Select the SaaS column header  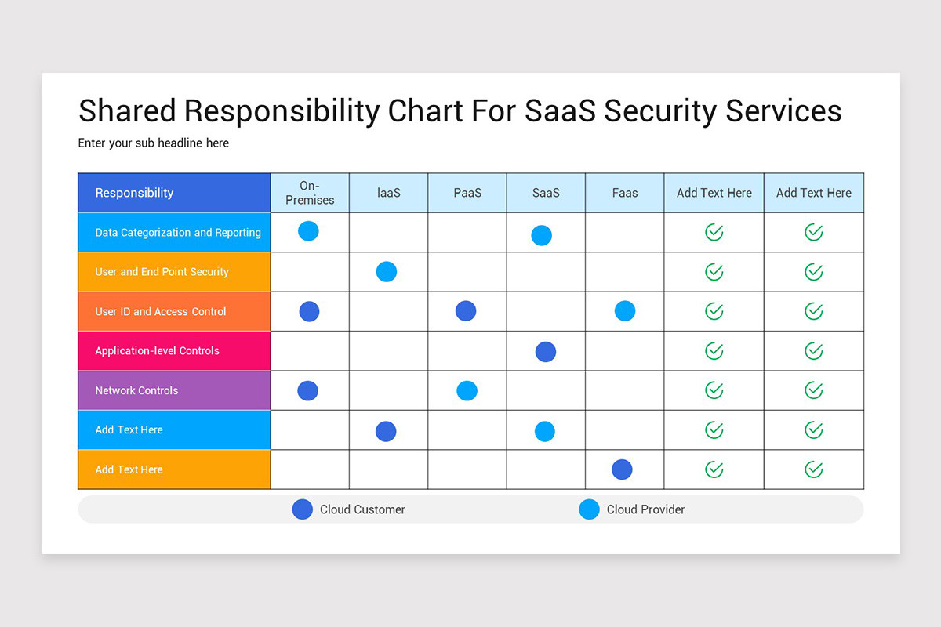click(x=546, y=193)
